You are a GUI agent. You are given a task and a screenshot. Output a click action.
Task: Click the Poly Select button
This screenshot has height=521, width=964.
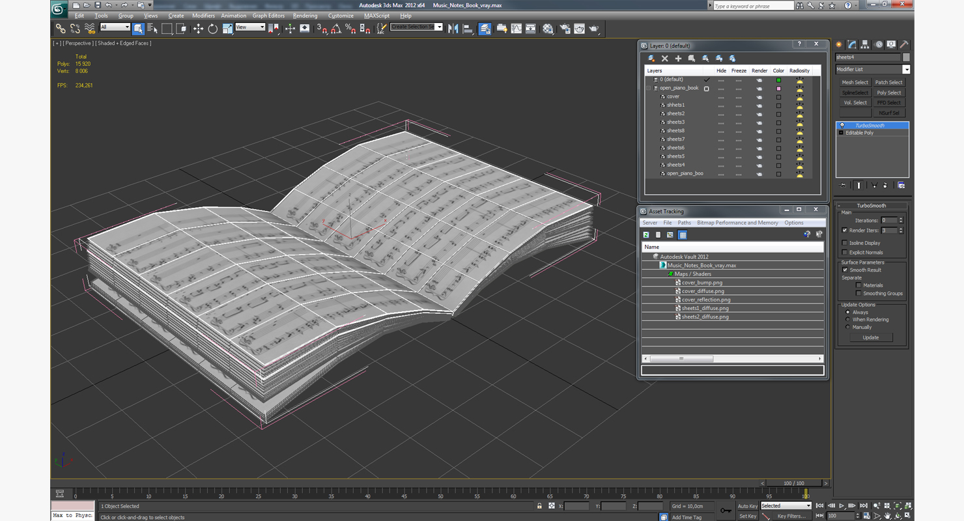pyautogui.click(x=888, y=92)
